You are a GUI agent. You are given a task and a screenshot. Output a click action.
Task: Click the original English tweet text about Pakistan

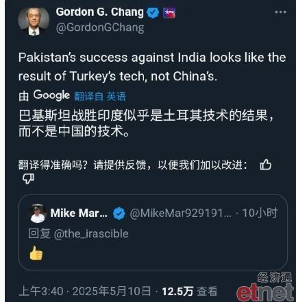[152, 67]
